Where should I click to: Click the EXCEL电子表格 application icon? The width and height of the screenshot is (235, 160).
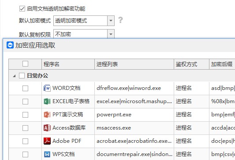47,101
